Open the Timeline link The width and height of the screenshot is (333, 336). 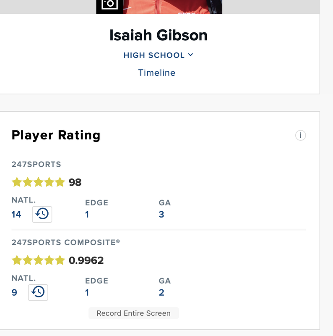pyautogui.click(x=157, y=73)
